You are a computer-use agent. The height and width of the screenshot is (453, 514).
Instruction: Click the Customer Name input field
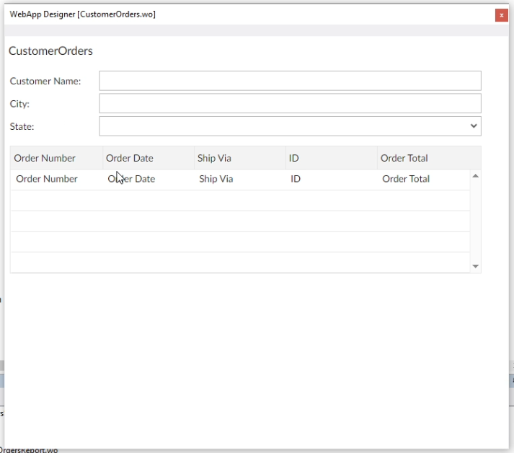coord(290,81)
